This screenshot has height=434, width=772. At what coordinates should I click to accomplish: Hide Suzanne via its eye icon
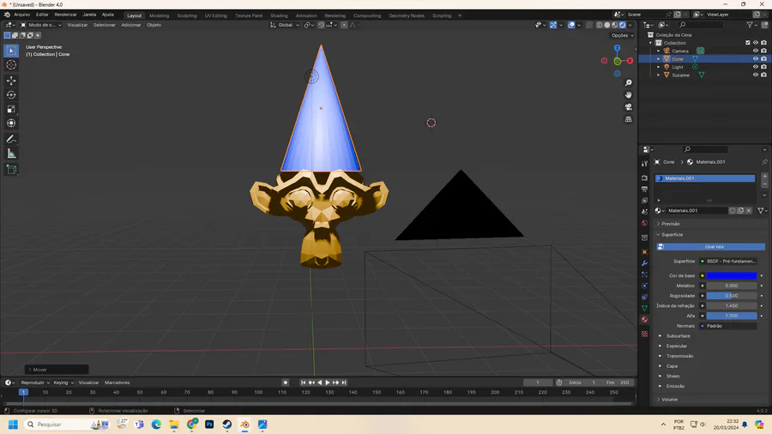755,75
